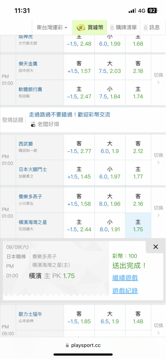
Task: Open the 訊息 tab
Action: point(152,28)
